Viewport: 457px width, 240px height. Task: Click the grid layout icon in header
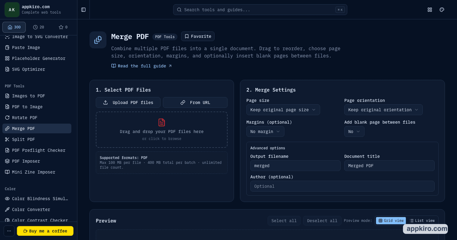coord(430,10)
